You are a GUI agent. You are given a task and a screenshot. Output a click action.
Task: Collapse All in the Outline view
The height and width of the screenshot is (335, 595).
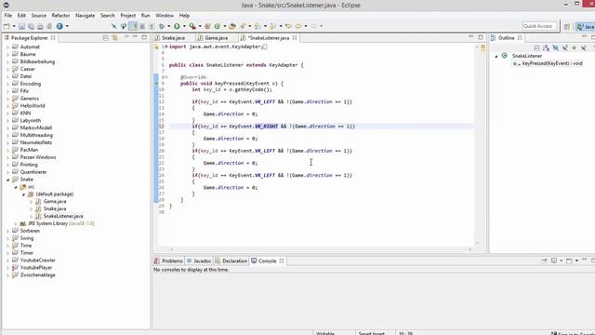[x=536, y=47]
